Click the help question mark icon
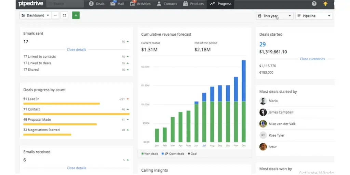350x175 pixels. coord(314,4)
